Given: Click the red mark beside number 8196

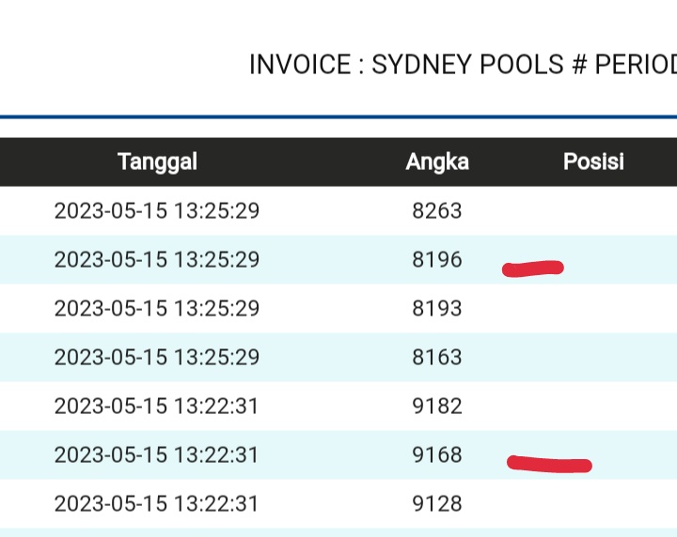Looking at the screenshot, I should 533,269.
